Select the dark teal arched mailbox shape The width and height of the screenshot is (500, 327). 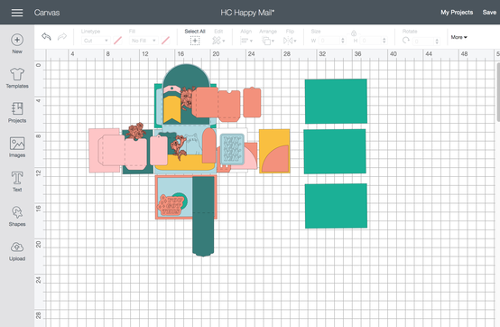click(186, 76)
